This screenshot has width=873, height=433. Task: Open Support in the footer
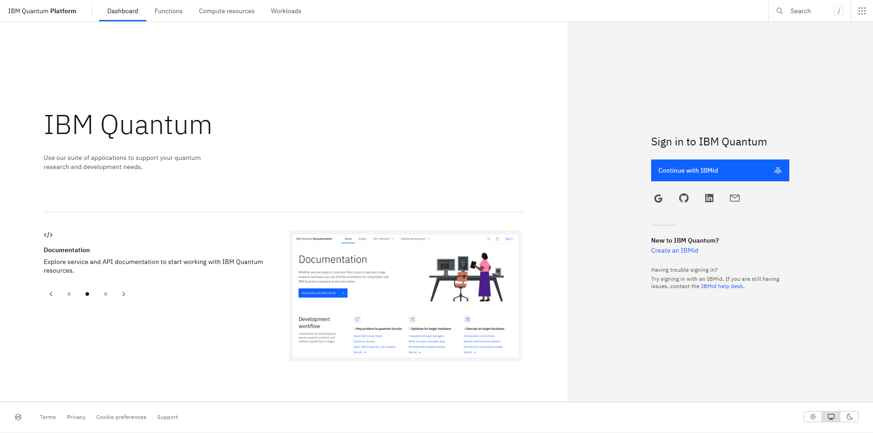tap(167, 417)
